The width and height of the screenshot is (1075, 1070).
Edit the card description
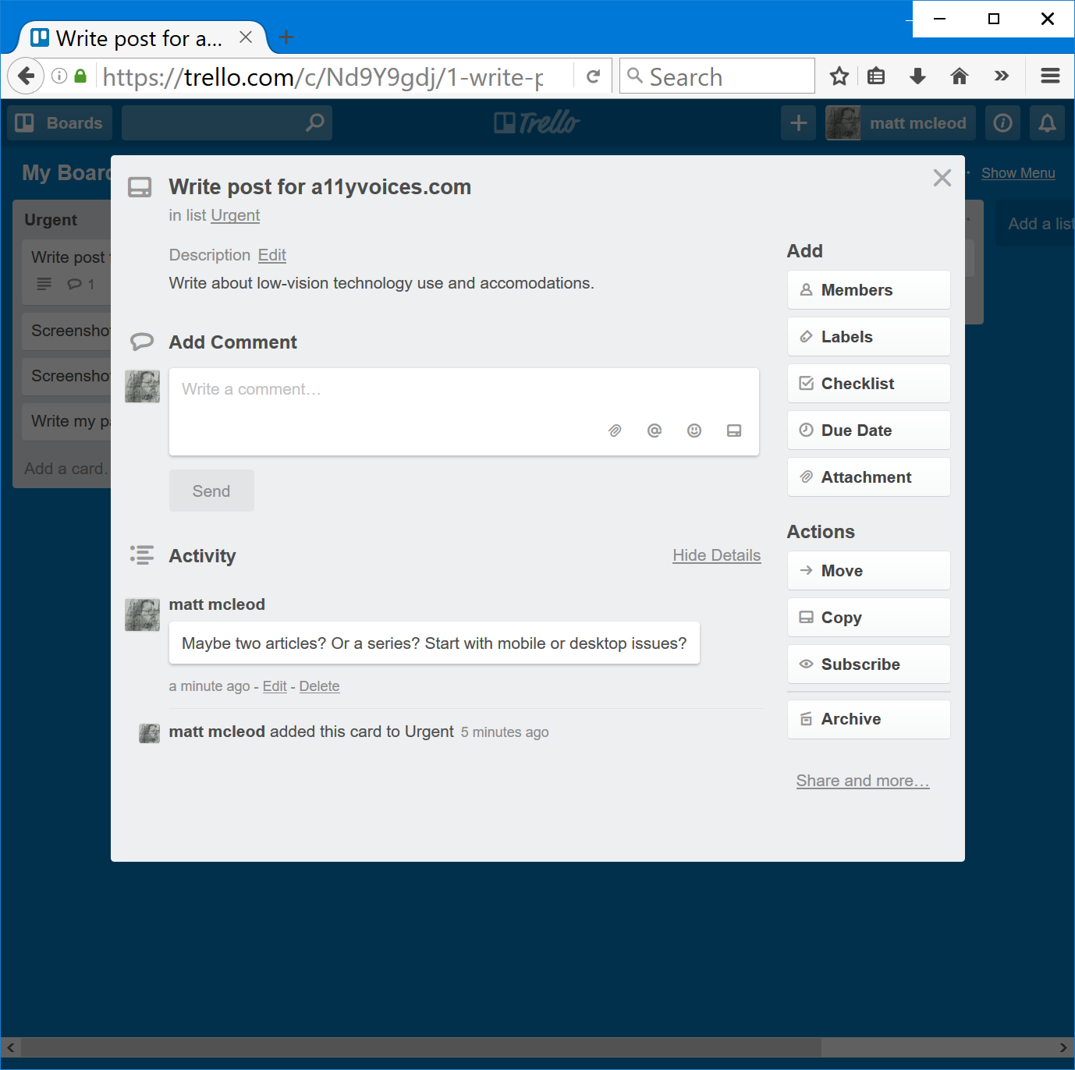272,255
